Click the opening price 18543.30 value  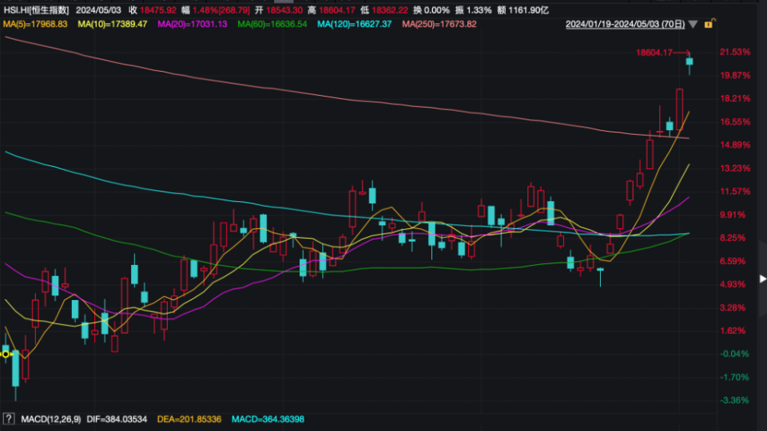coord(284,10)
